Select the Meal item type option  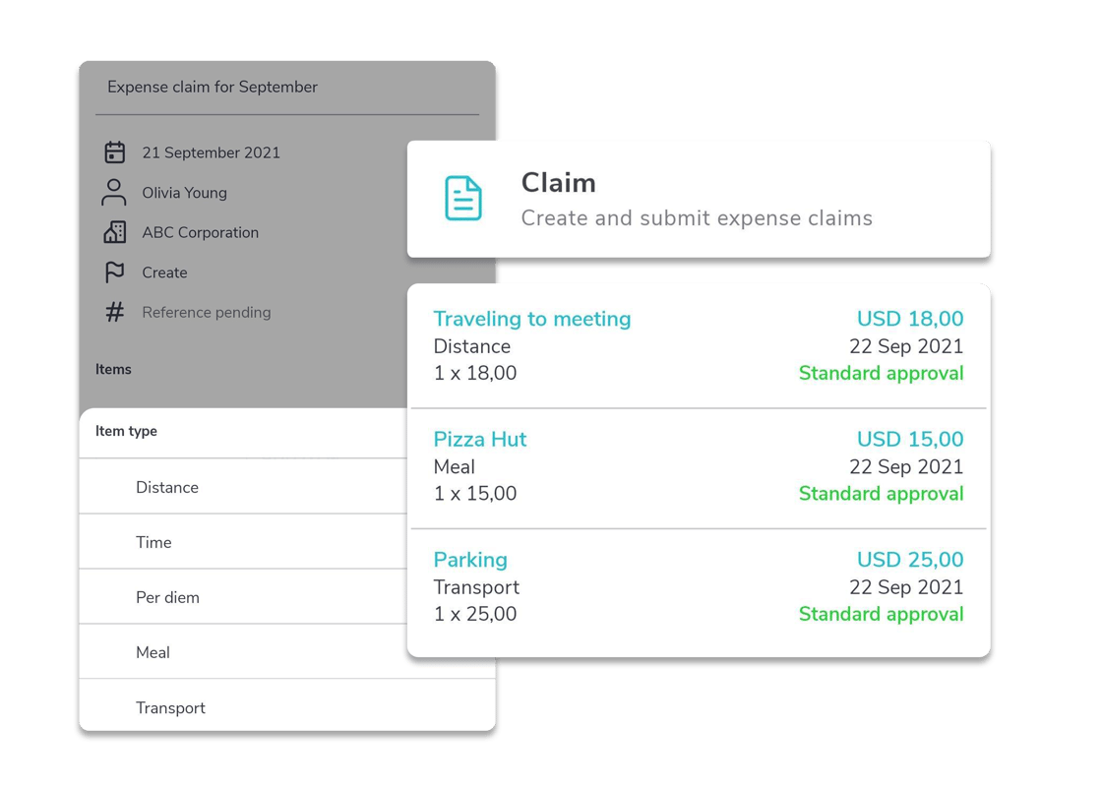click(x=153, y=651)
